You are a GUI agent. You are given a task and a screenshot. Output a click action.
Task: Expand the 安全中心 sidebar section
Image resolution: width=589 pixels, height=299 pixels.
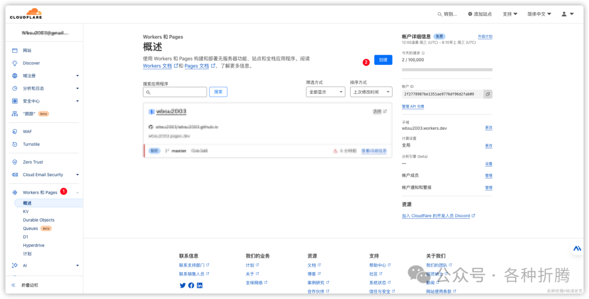(77, 101)
